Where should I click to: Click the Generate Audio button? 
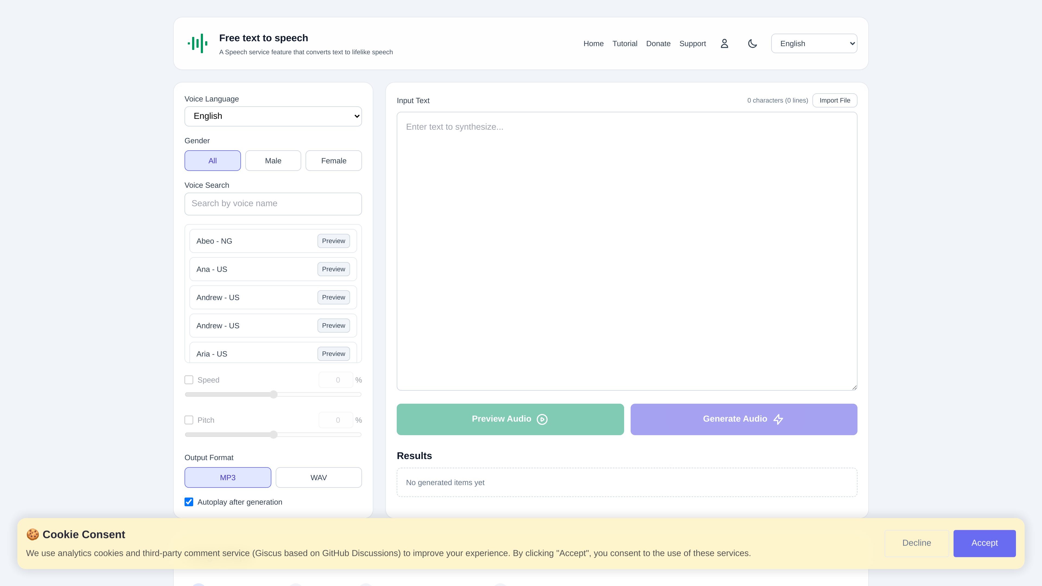[744, 419]
